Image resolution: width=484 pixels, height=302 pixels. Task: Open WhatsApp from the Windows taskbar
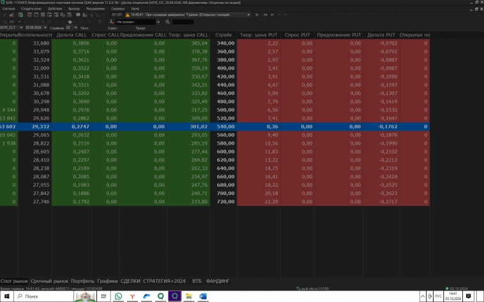(118, 296)
